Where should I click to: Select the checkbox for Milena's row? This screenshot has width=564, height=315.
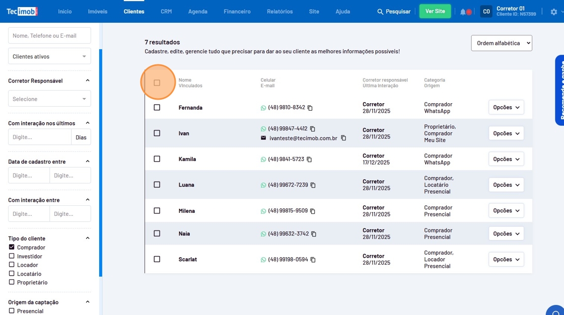[157, 211]
